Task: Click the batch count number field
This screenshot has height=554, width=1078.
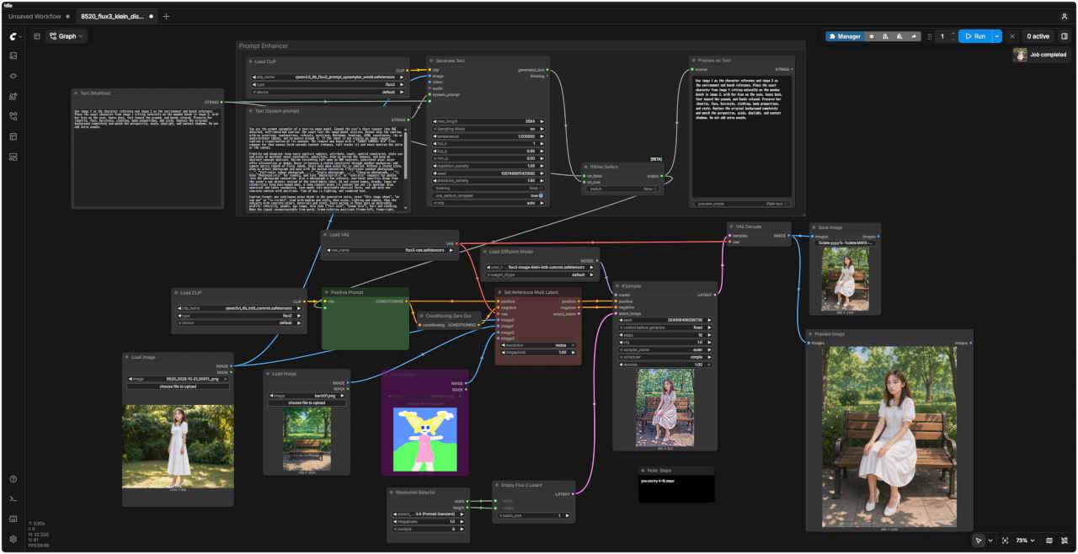Action: [942, 36]
